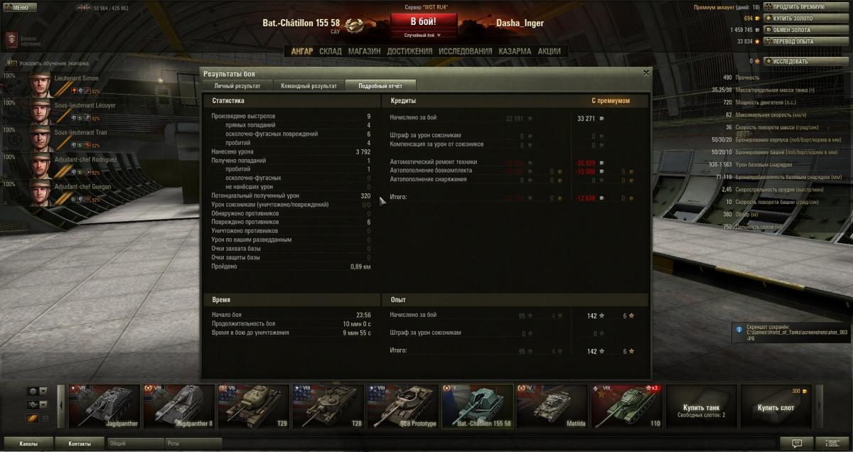853x452 pixels.
Task: Click Lieutenant Simon's crew portrait
Action: [x=41, y=82]
